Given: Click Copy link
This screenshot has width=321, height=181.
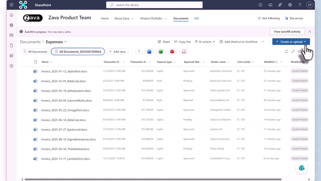Looking at the screenshot, I should pos(182,42).
